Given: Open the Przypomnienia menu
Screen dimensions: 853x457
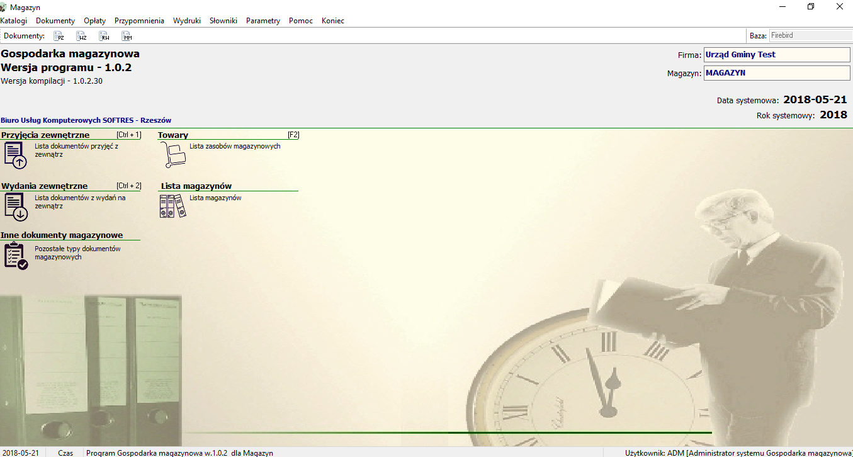Looking at the screenshot, I should [139, 21].
